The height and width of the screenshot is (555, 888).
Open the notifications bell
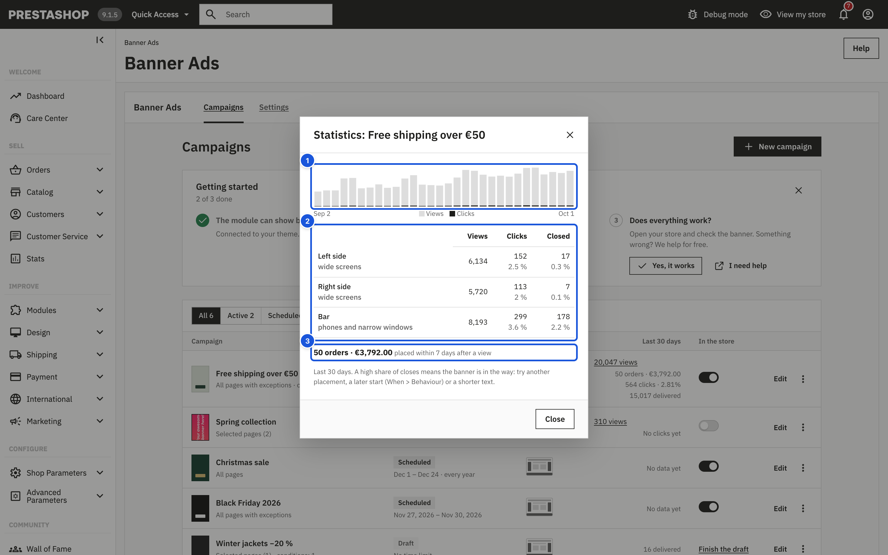844,14
